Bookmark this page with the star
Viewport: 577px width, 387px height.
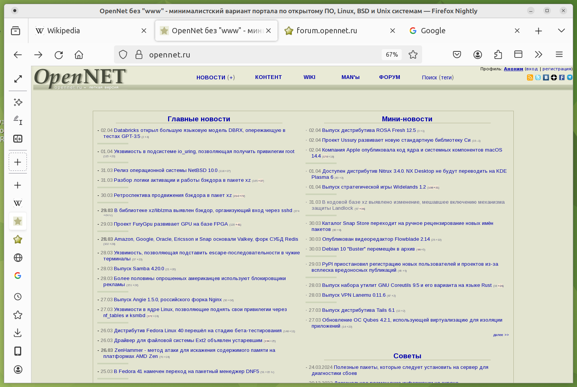click(x=413, y=55)
